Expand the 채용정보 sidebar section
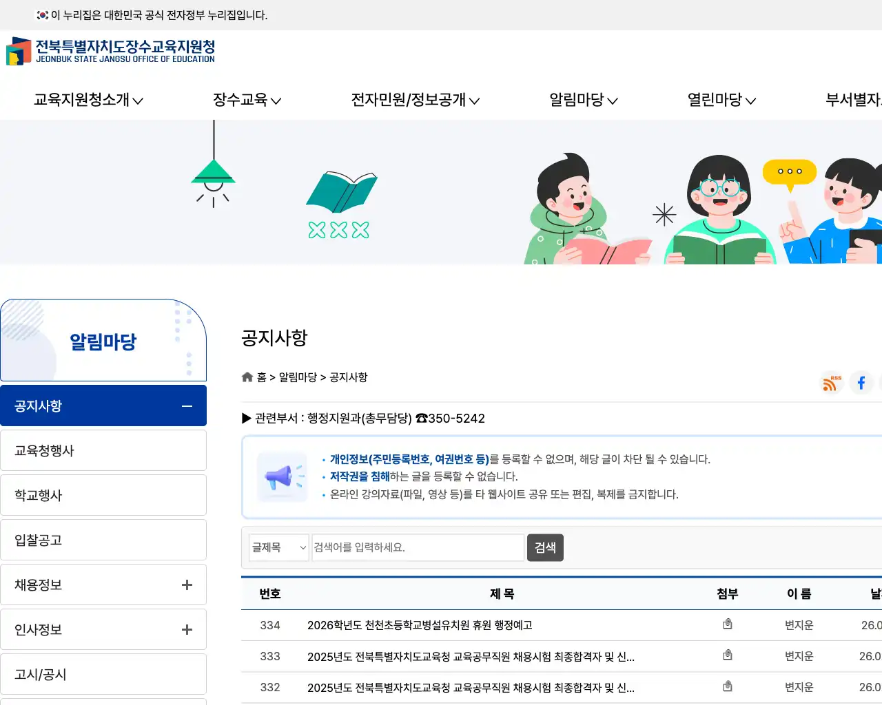 pos(186,584)
